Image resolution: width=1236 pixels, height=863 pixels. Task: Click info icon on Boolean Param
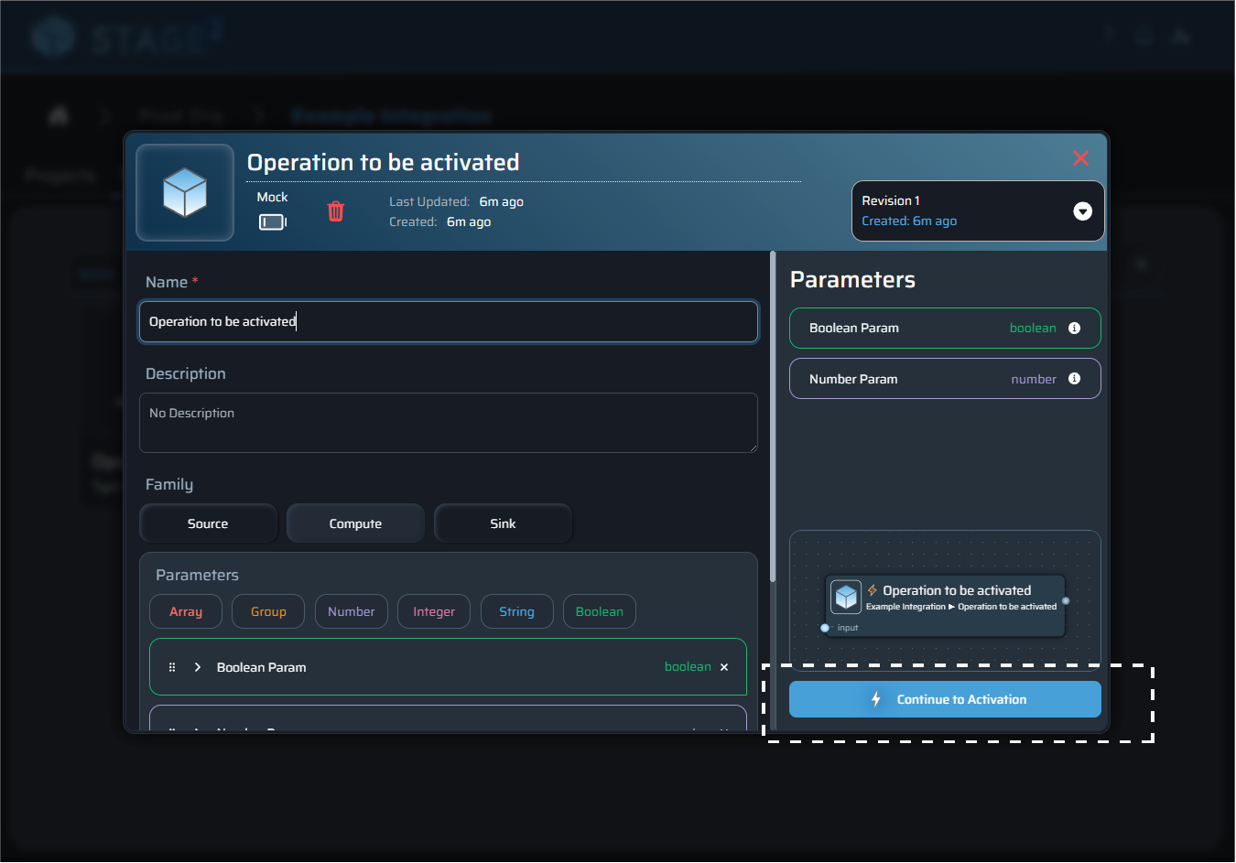[x=1074, y=329]
